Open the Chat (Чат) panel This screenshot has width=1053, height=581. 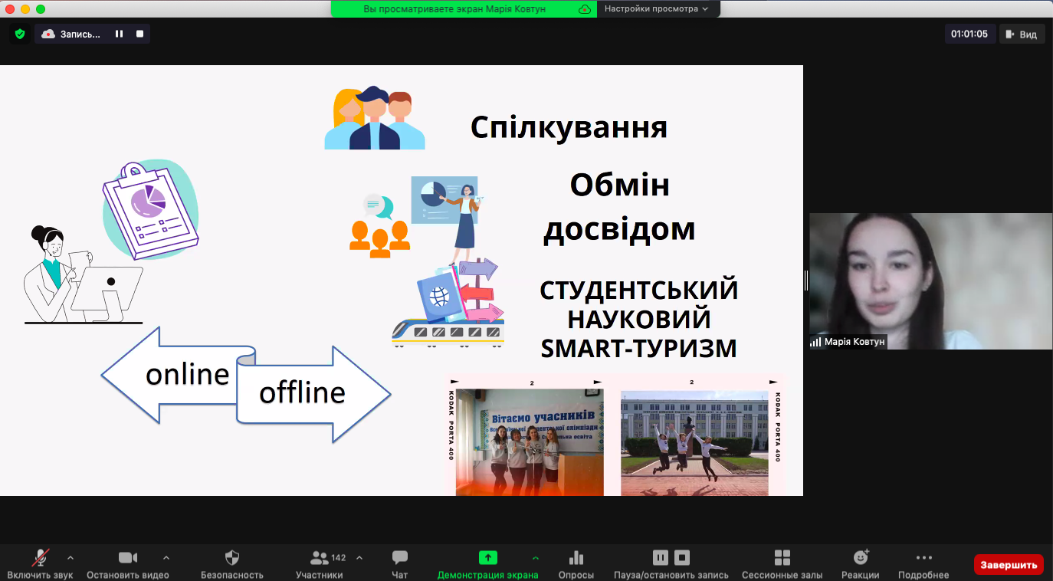(399, 558)
